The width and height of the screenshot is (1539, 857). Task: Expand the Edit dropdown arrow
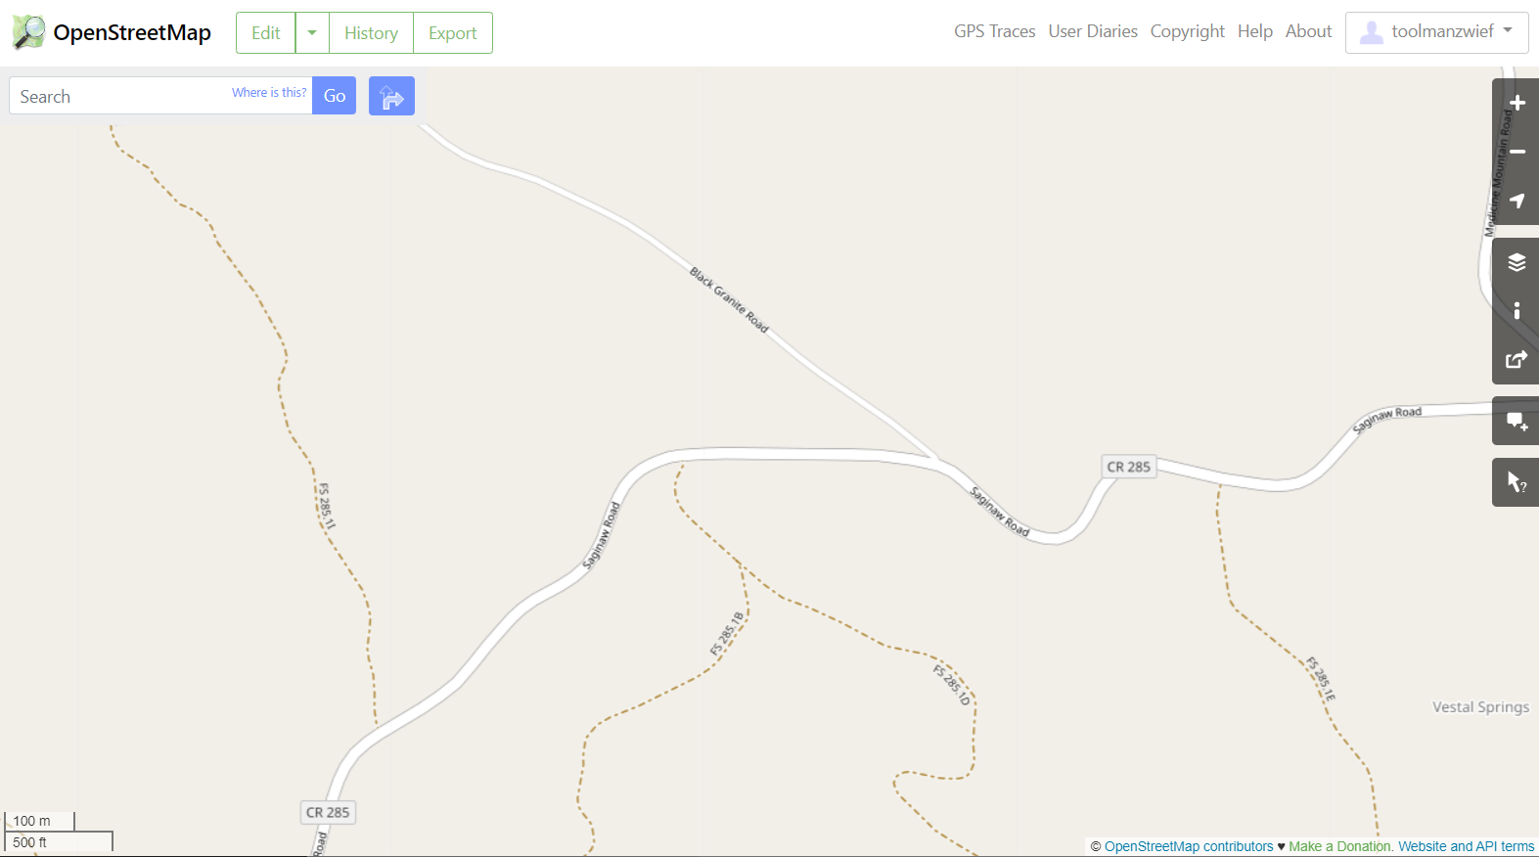point(312,33)
